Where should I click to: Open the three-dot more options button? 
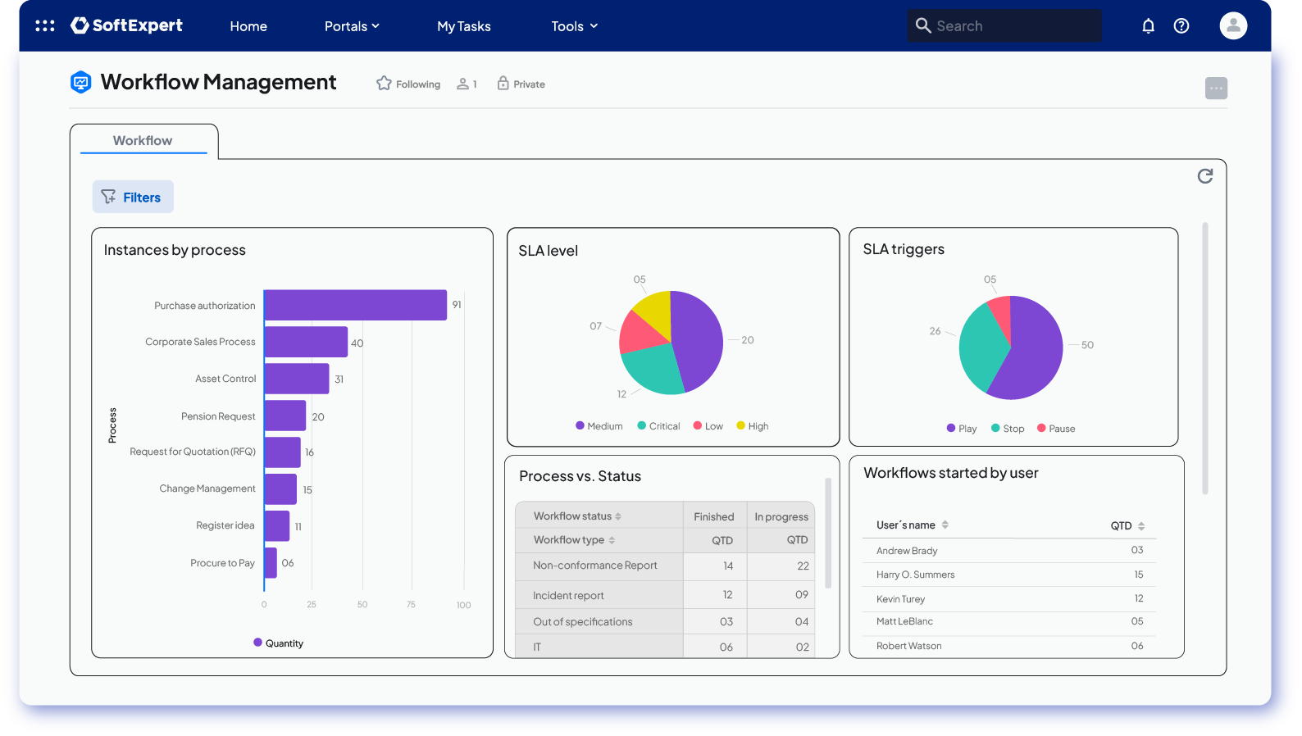[x=1216, y=89]
